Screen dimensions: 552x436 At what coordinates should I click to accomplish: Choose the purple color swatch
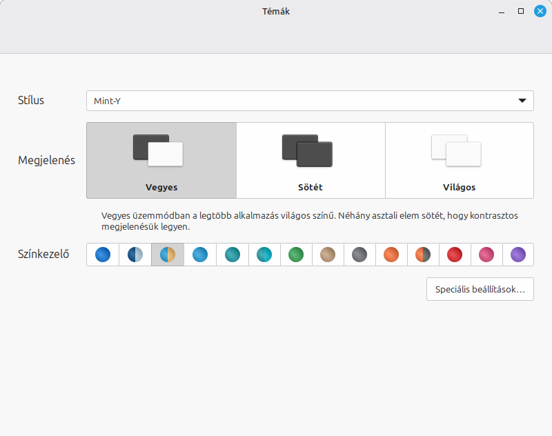click(518, 255)
